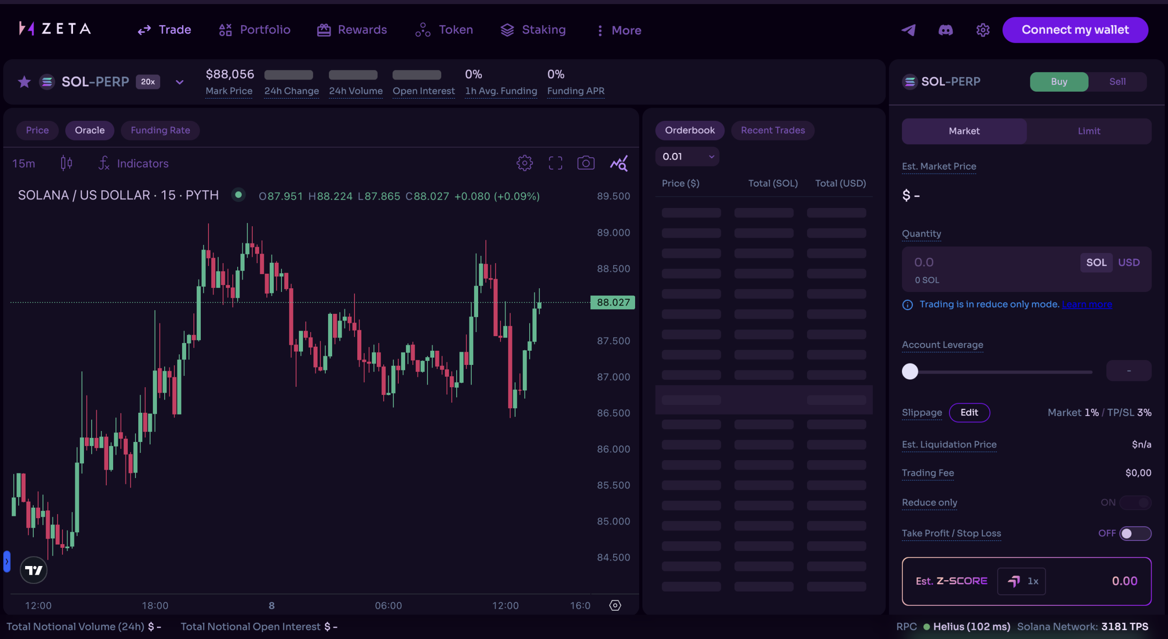
Task: Click Connect my wallet button
Action: [1075, 30]
